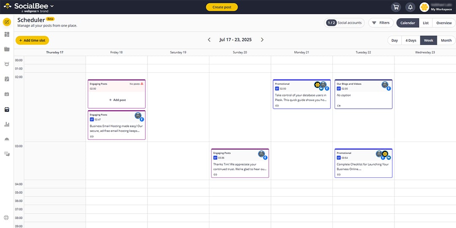Open the folder icon in sidebar
Screen dimensions: 456x228
coord(7,49)
